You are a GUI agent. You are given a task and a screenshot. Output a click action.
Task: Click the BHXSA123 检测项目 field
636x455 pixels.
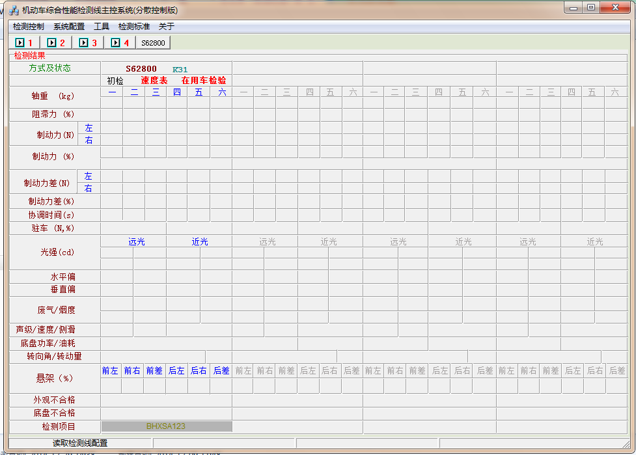click(166, 426)
